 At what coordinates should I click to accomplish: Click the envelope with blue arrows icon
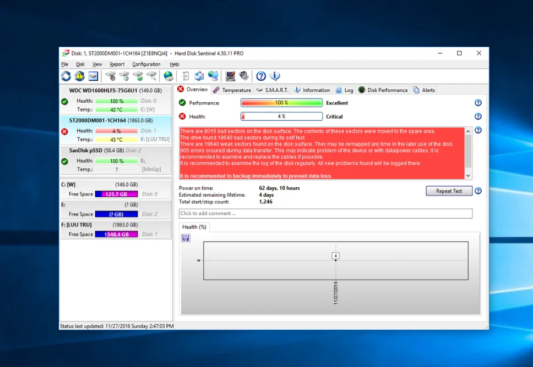[199, 76]
